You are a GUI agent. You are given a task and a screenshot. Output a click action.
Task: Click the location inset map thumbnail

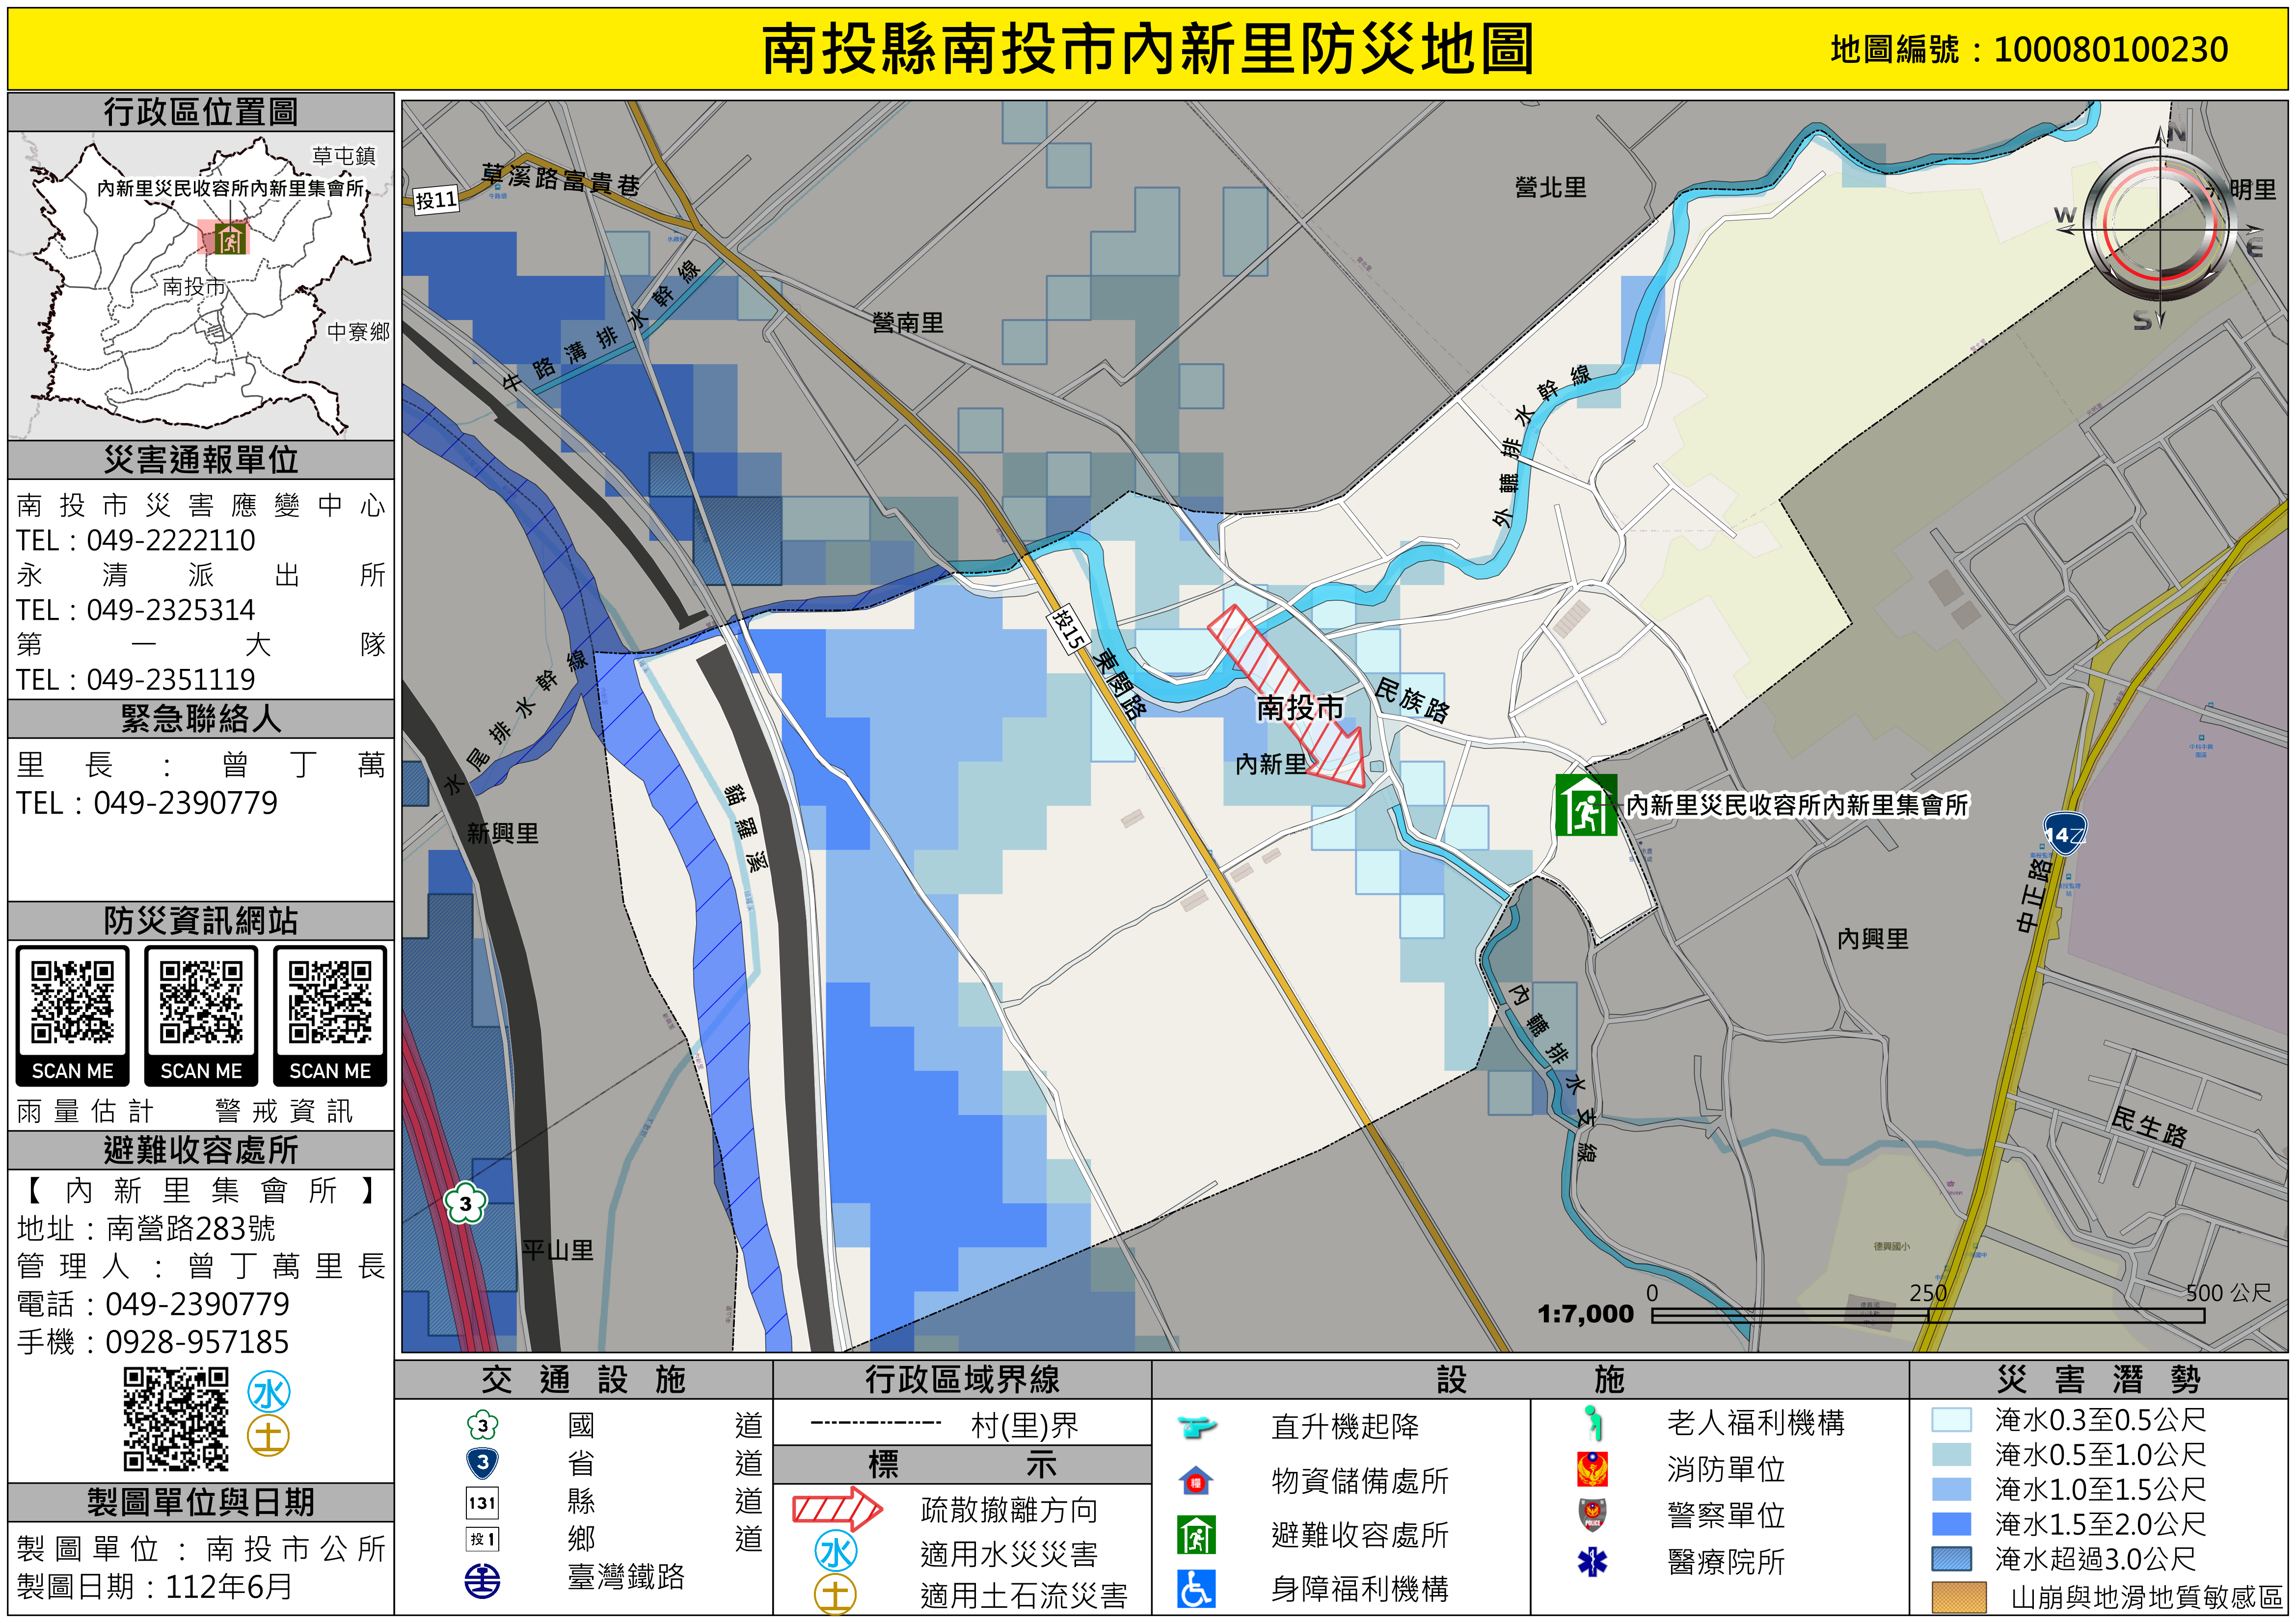point(200,286)
